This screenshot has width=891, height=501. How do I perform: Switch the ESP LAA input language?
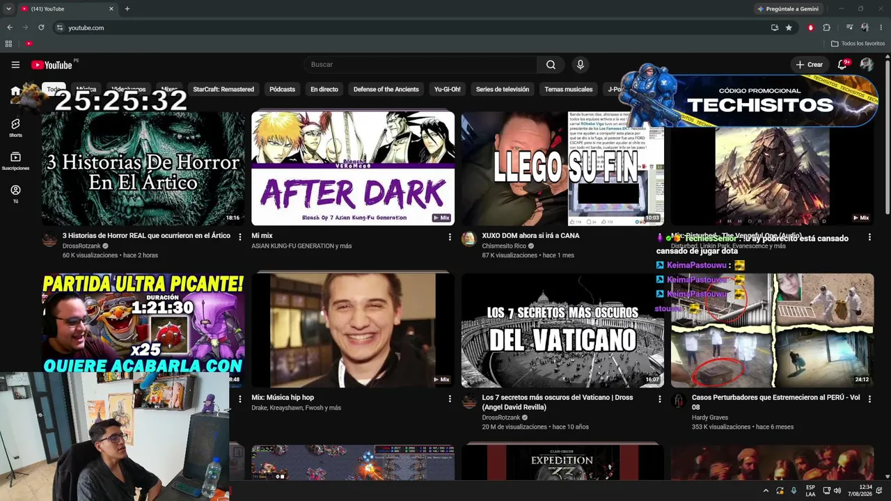tap(810, 491)
